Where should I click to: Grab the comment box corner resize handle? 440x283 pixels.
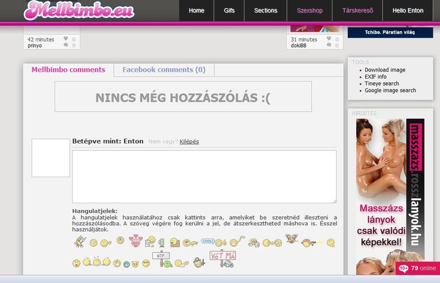tap(334, 201)
